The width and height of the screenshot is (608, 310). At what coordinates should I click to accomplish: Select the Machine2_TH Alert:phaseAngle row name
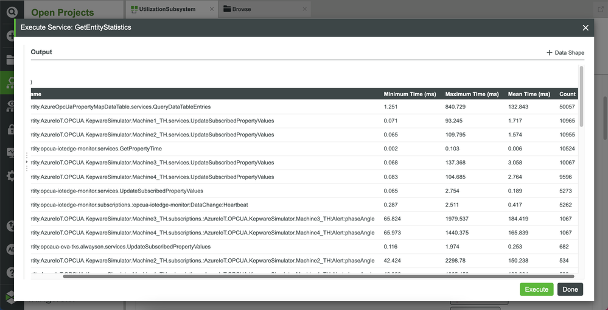[x=203, y=261]
